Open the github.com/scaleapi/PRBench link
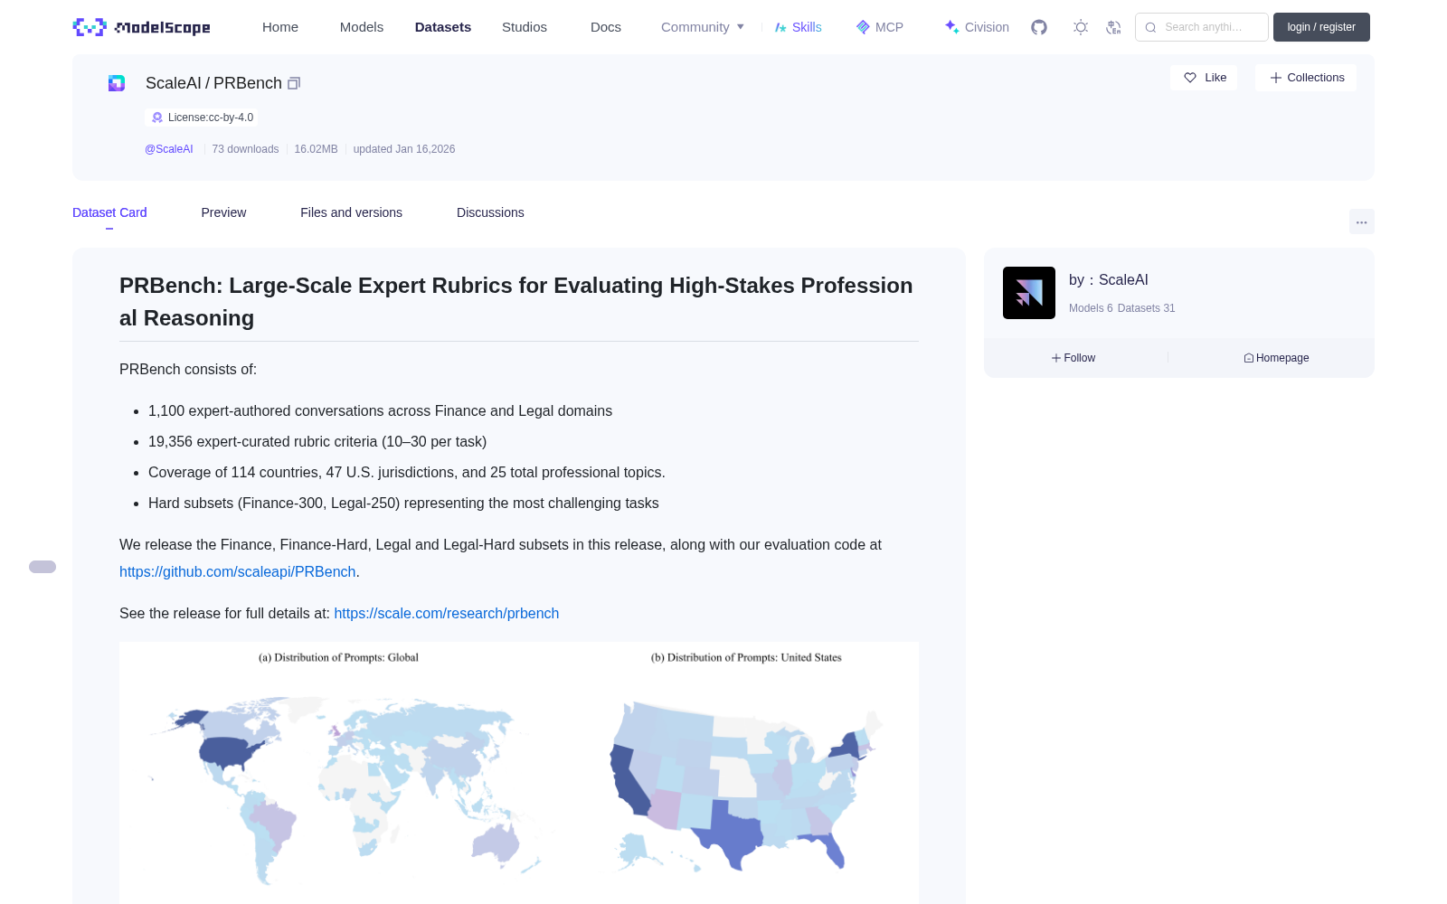The height and width of the screenshot is (904, 1447). 238,571
